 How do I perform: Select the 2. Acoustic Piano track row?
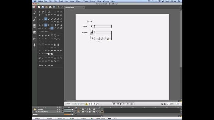(48, 112)
